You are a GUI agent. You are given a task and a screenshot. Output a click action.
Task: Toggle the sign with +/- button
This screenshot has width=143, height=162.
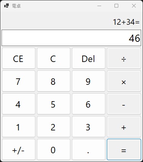(19, 149)
